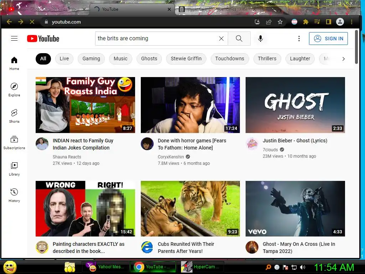Image resolution: width=365 pixels, height=274 pixels.
Task: Open CoryxKenshin horror games video thumbnail
Action: point(190,105)
